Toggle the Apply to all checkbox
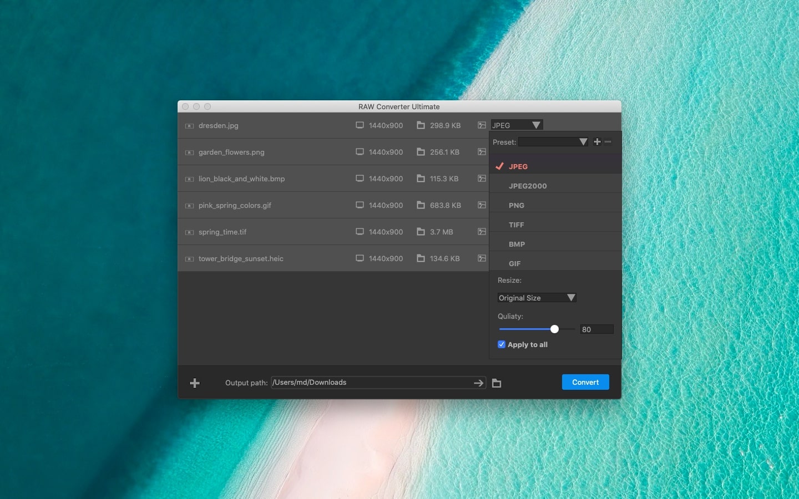This screenshot has width=799, height=499. (502, 344)
